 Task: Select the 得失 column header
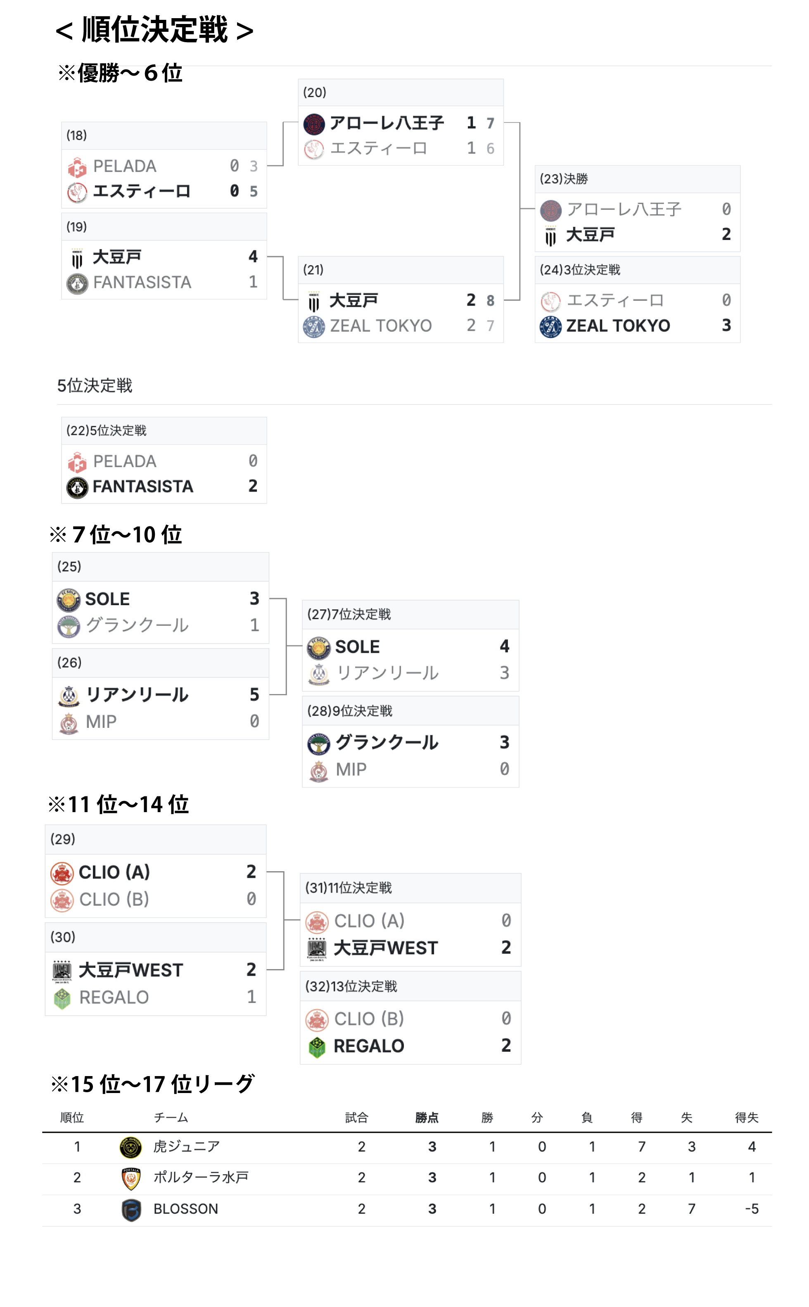(746, 1117)
